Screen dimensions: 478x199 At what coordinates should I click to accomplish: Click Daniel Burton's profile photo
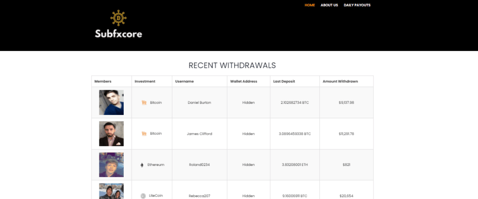[111, 102]
